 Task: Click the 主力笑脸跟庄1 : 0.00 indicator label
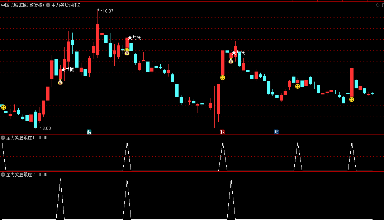coord(27,138)
